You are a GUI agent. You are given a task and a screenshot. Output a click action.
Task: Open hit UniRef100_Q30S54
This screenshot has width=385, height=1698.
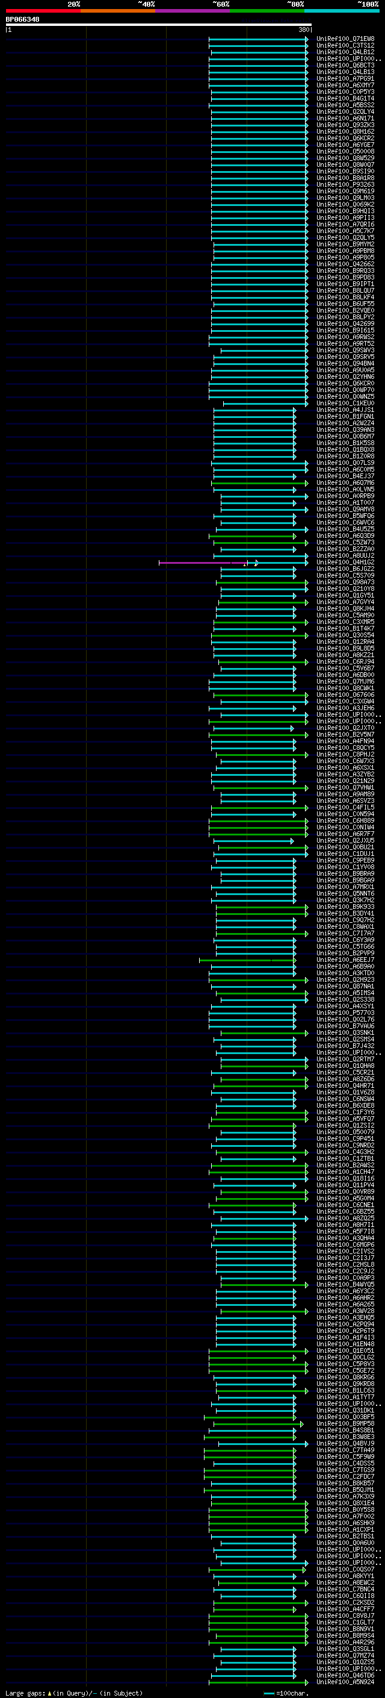coord(345,635)
